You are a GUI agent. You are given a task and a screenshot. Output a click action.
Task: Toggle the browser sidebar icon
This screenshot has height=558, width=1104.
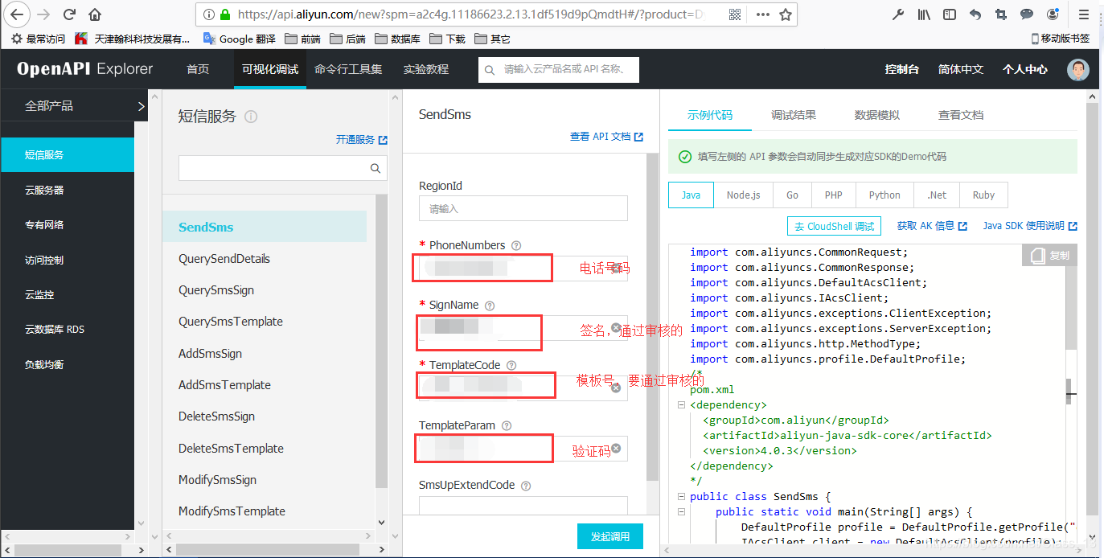(950, 14)
